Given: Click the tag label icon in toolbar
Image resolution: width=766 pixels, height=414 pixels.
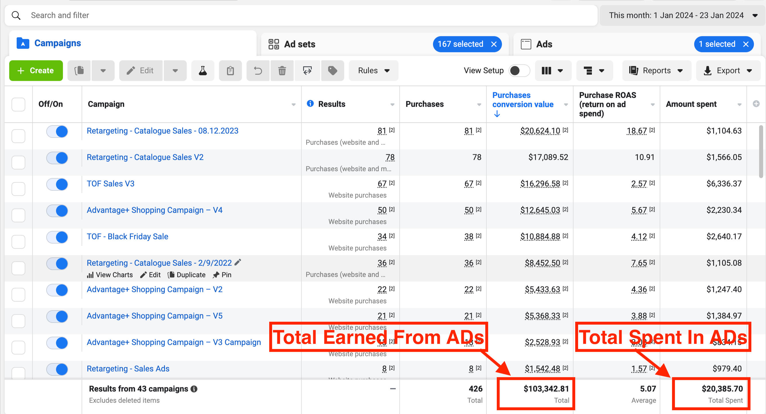Looking at the screenshot, I should pyautogui.click(x=332, y=70).
